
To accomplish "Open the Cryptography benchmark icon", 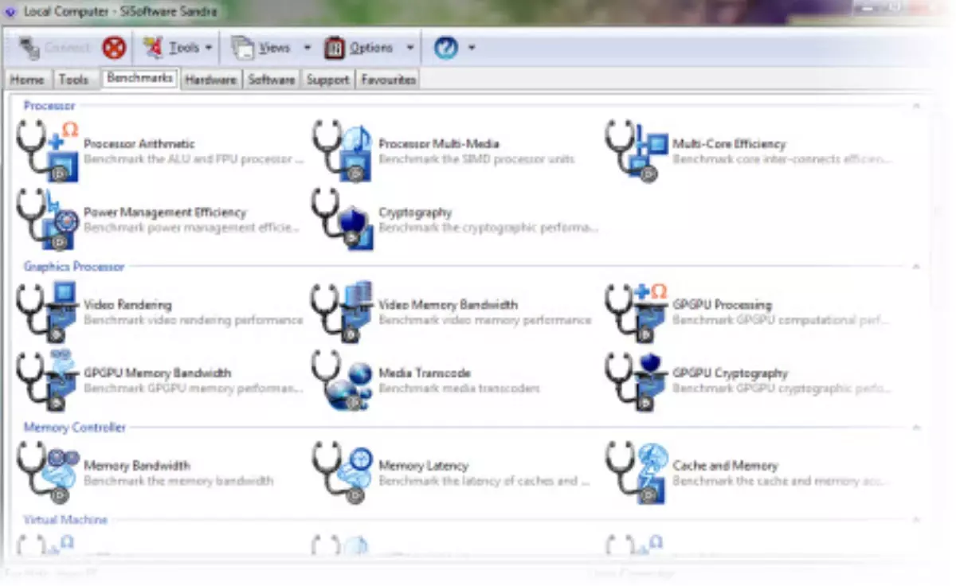I will coord(343,220).
